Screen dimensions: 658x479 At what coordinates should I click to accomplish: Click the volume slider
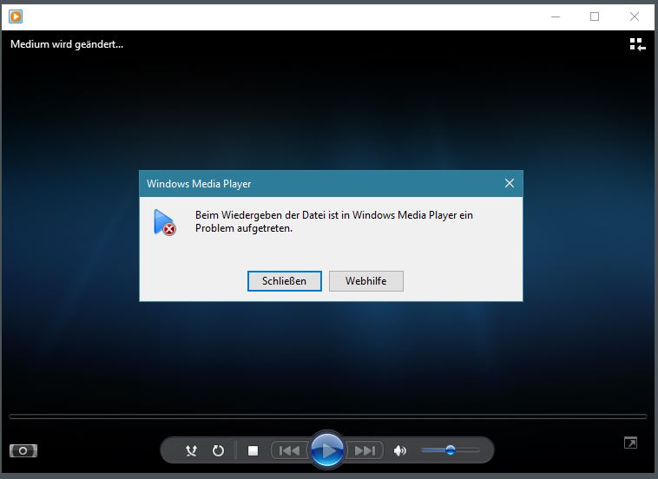(x=451, y=450)
